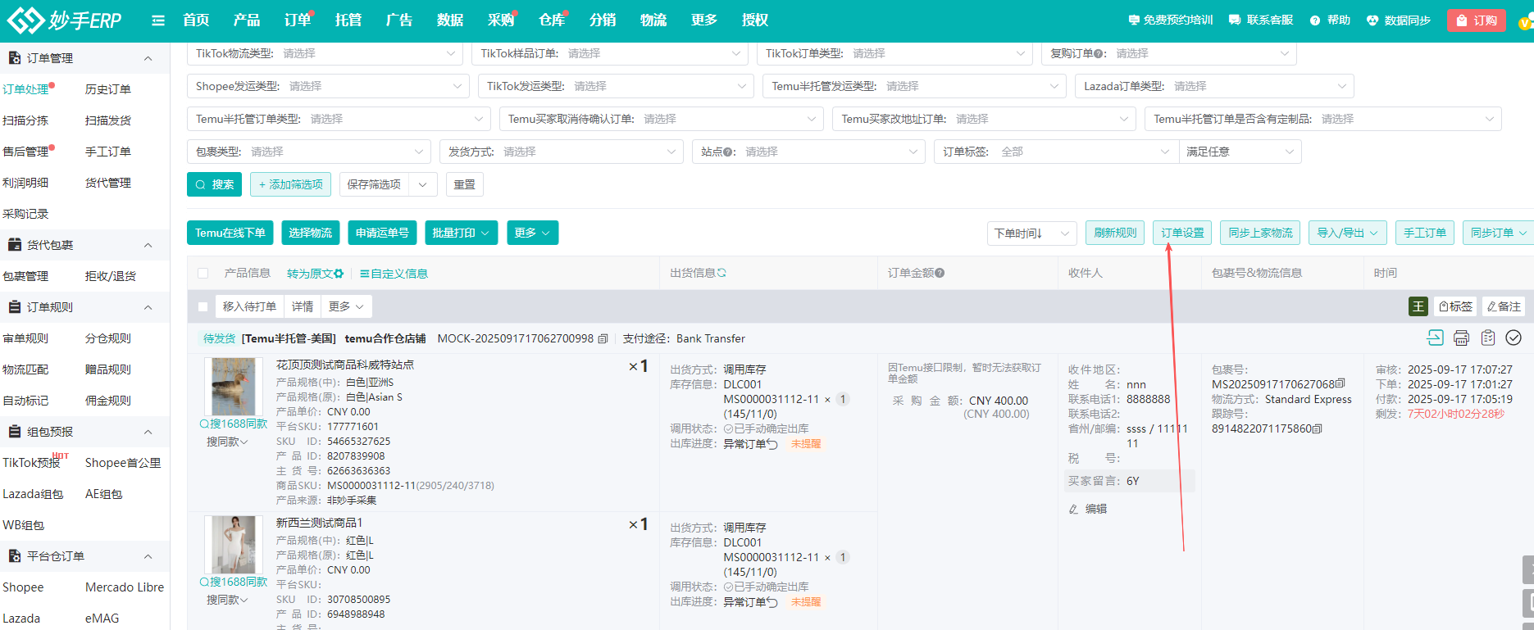
Task: Tick the order row checkbox beside 移入待打单
Action: click(203, 306)
